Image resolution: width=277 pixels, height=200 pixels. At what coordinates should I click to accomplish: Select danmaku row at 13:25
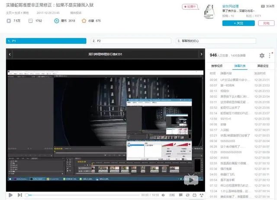(x=240, y=152)
